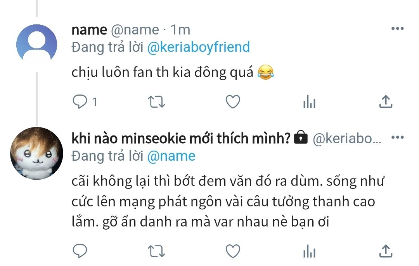Share the first tweet by name
Image resolution: width=419 pixels, height=266 pixels.
(x=385, y=102)
